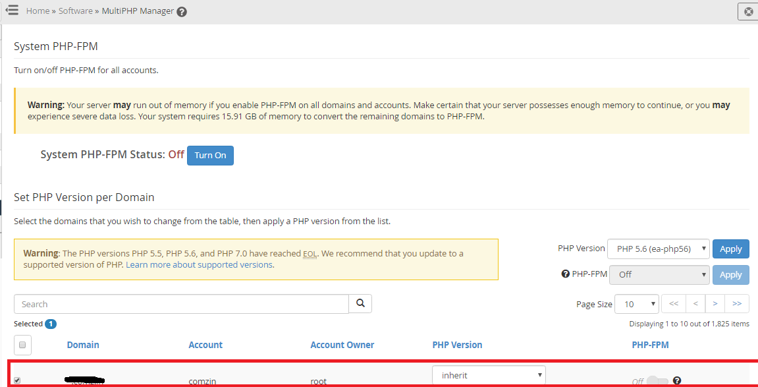Expand the inherit PHP version dropdown
Image resolution: width=758 pixels, height=387 pixels.
tap(489, 375)
